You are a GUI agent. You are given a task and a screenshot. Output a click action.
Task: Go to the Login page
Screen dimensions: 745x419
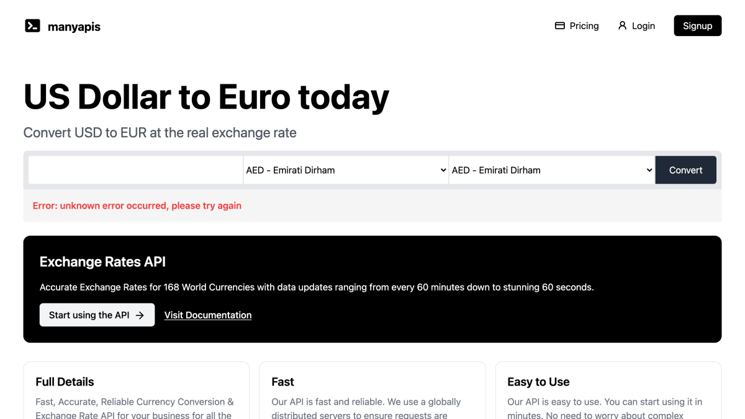coord(636,26)
